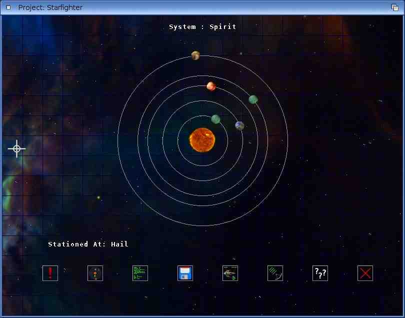Click the 'Project: Starfighter' window title
This screenshot has height=318, width=405.
(50, 7)
